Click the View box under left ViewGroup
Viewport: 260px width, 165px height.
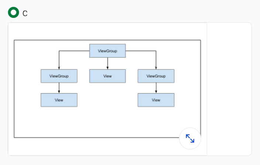59,100
